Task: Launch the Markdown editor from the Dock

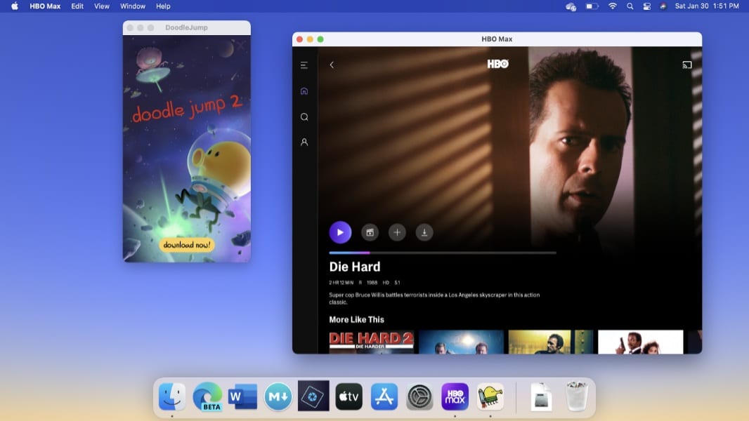Action: coord(278,396)
